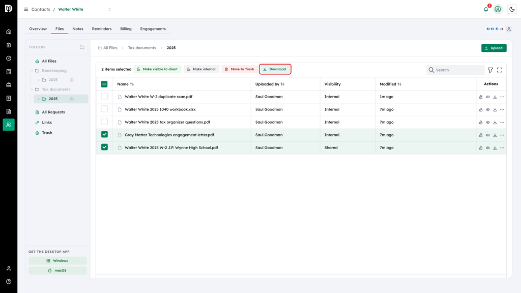Click lock icon for 1040 workbook.xlsx row
521x293 pixels.
(481, 110)
